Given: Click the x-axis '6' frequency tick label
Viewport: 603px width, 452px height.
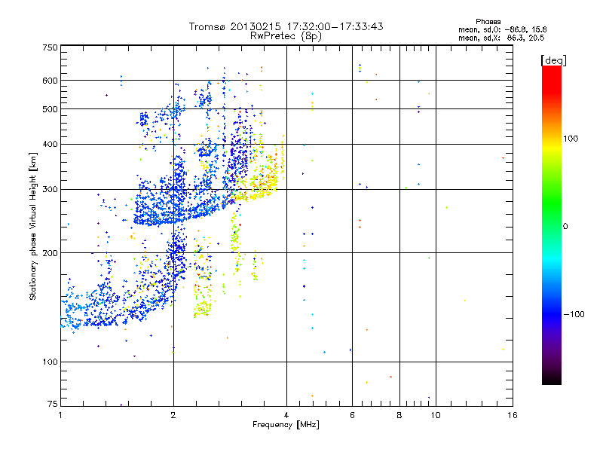Looking at the screenshot, I should click(352, 415).
